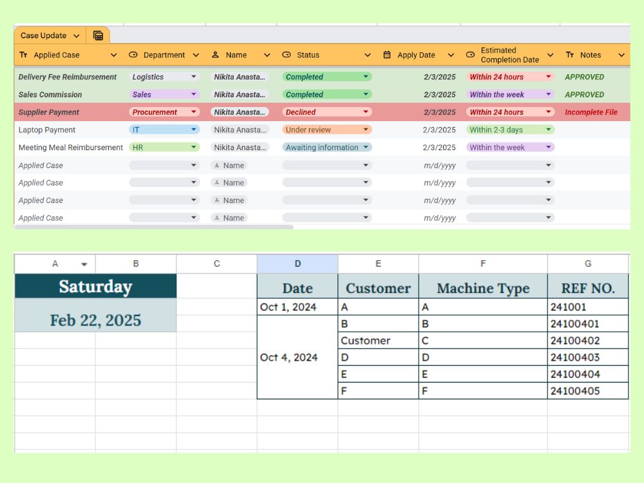Image resolution: width=644 pixels, height=483 pixels.
Task: Click the Tт icon beside Applied Case
Action: pos(23,55)
